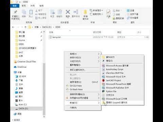This screenshot has width=163, height=122.
Task: Expand the New(W) submenu entry
Action: [83, 103]
